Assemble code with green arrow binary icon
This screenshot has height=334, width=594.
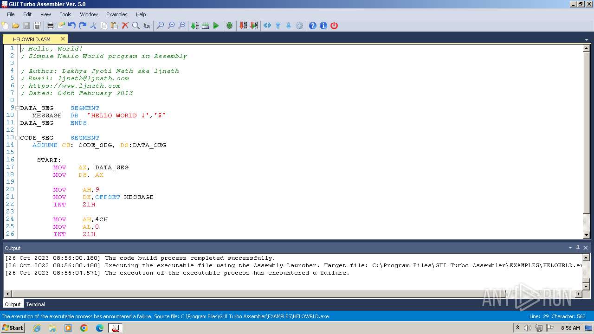click(195, 26)
